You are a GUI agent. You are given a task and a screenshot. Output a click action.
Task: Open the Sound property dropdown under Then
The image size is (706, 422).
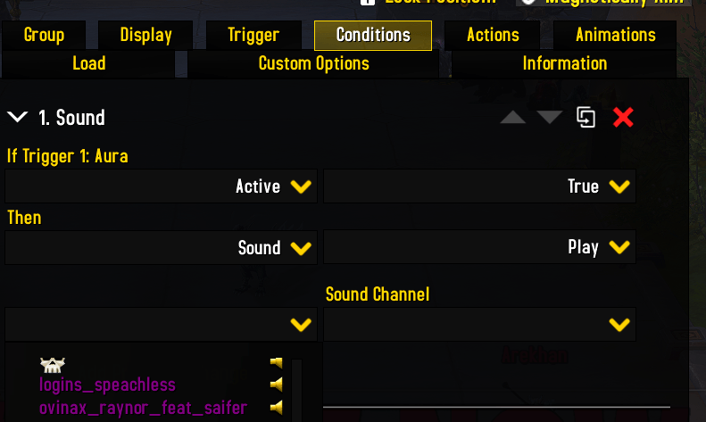pos(162,247)
